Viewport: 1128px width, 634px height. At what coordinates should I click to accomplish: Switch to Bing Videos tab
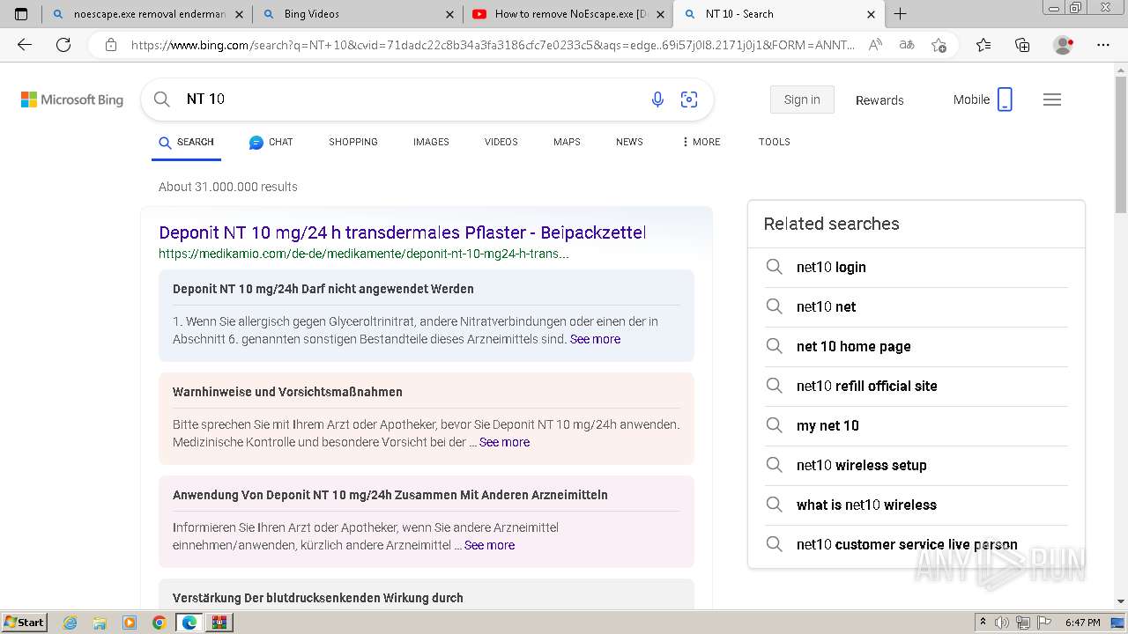click(x=356, y=14)
